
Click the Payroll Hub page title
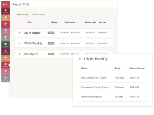(x=21, y=4)
